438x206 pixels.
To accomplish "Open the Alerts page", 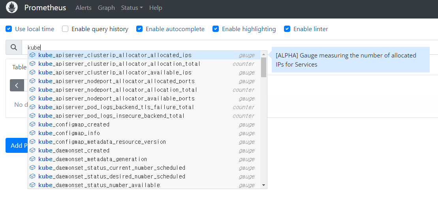I will pos(83,8).
